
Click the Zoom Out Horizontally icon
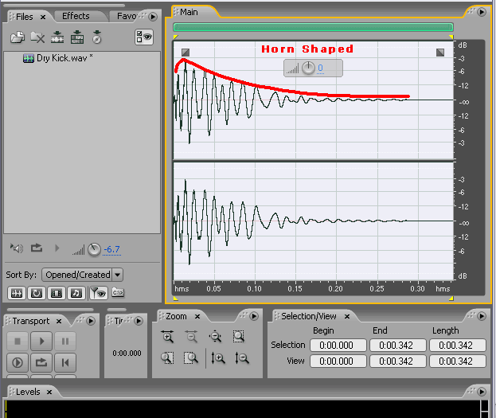click(x=191, y=336)
